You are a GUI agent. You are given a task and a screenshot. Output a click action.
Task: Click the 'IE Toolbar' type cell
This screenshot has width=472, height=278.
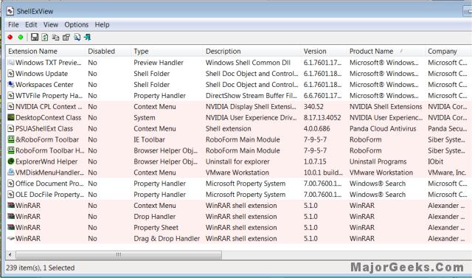[x=149, y=139]
